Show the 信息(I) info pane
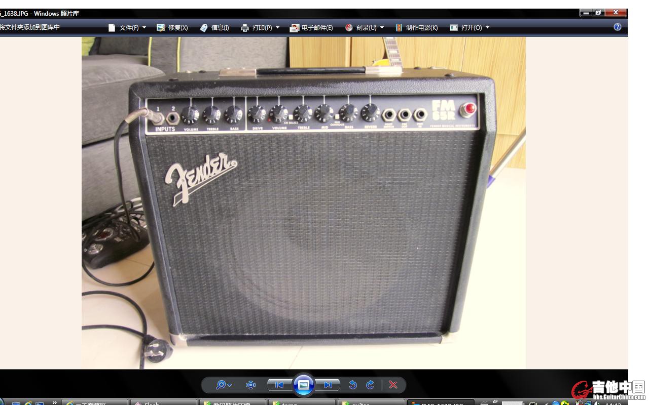The image size is (649, 405). 214,28
